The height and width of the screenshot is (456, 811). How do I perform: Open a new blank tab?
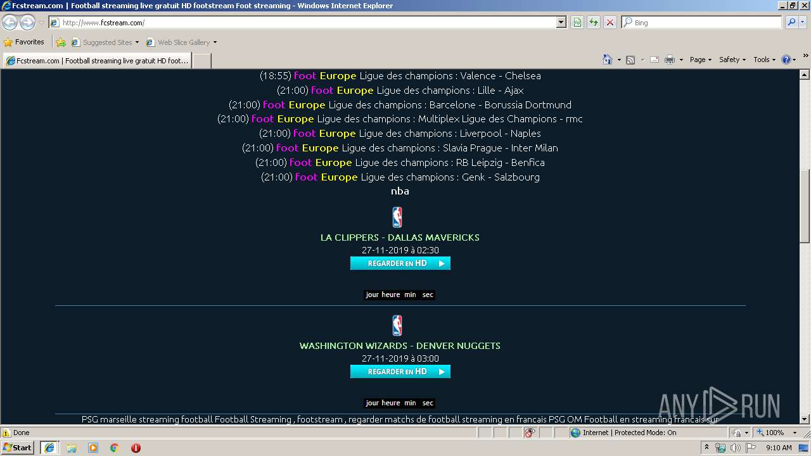point(201,61)
